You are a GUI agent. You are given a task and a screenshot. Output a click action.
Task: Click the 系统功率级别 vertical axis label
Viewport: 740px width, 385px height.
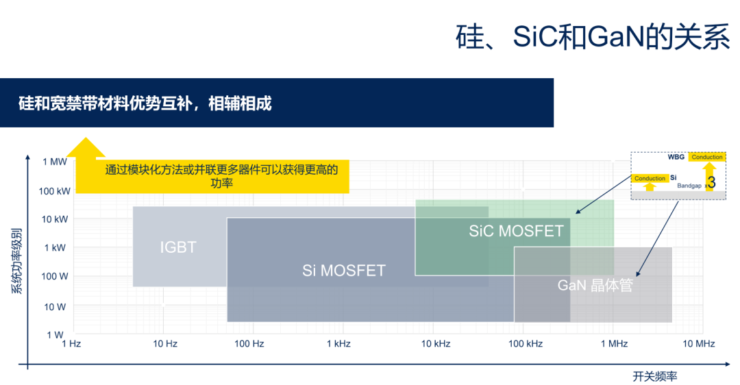click(x=17, y=261)
